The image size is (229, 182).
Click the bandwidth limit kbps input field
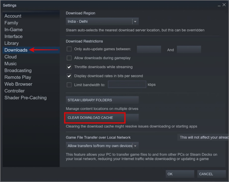click(x=127, y=84)
